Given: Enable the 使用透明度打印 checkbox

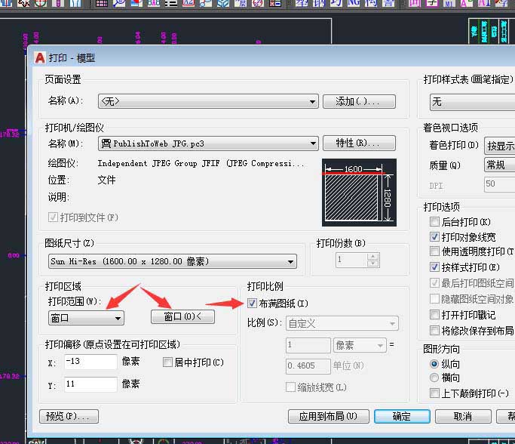Looking at the screenshot, I should (x=434, y=251).
